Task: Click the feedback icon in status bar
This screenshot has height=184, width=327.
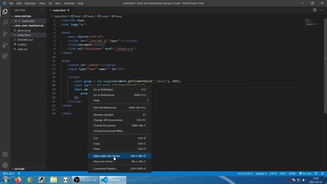Action: click(x=316, y=173)
